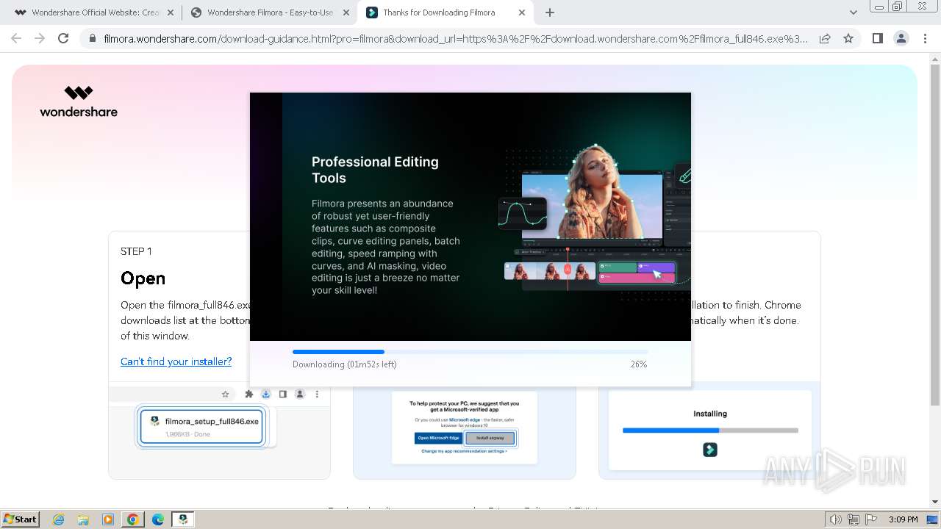The width and height of the screenshot is (941, 529).
Task: Focus the browser address bar URL
Action: coord(455,39)
